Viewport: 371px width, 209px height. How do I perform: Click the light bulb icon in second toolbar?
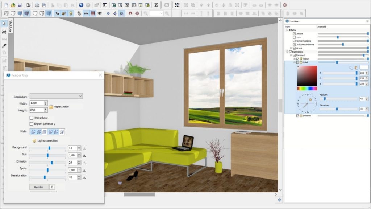click(x=71, y=13)
